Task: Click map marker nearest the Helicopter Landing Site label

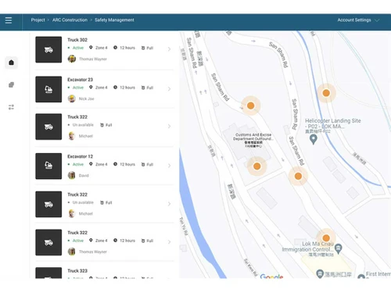Action: [x=326, y=93]
